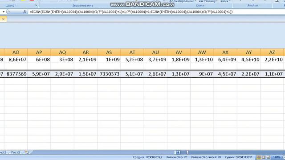Click the Сумма total in status bar
Image resolution: width=285 pixels, height=160 pixels.
239,157
